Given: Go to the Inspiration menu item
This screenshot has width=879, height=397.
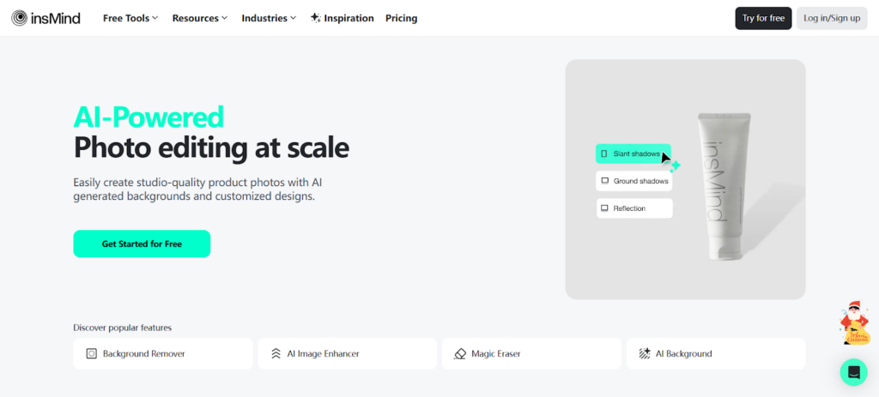Looking at the screenshot, I should [349, 18].
